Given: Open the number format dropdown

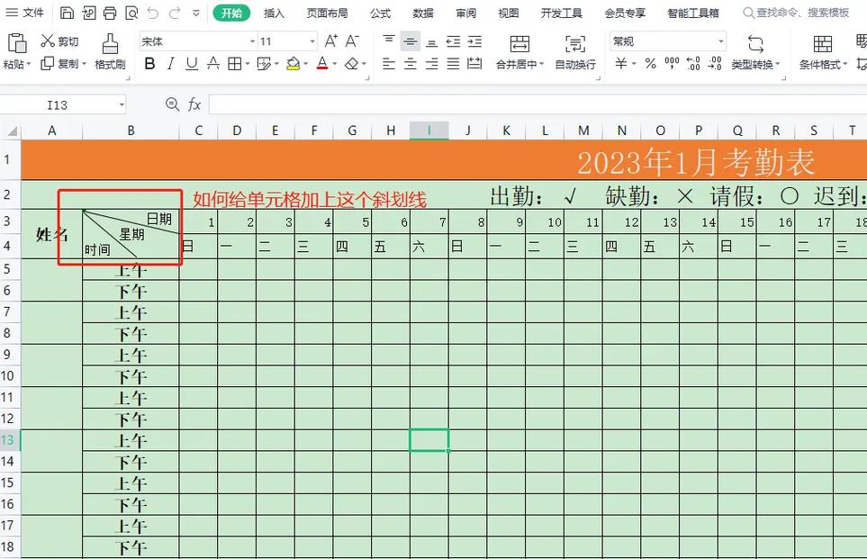Looking at the screenshot, I should click(x=720, y=41).
